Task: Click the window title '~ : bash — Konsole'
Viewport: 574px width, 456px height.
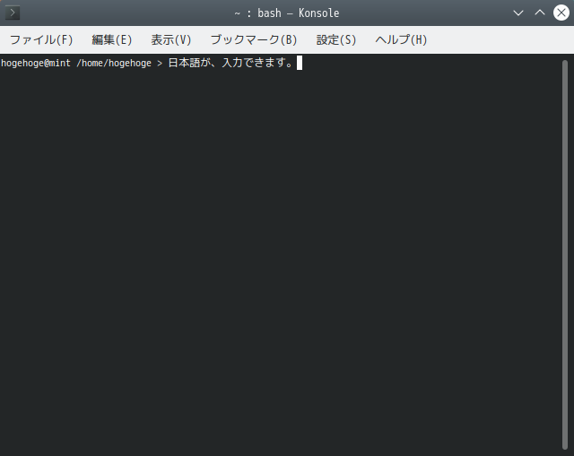Action: [287, 13]
